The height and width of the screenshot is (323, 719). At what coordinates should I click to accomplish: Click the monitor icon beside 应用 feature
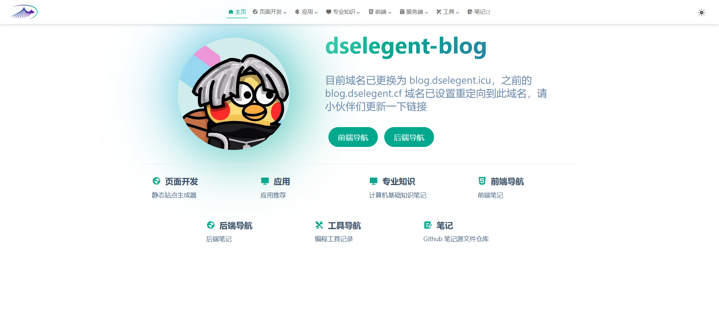[x=265, y=181]
